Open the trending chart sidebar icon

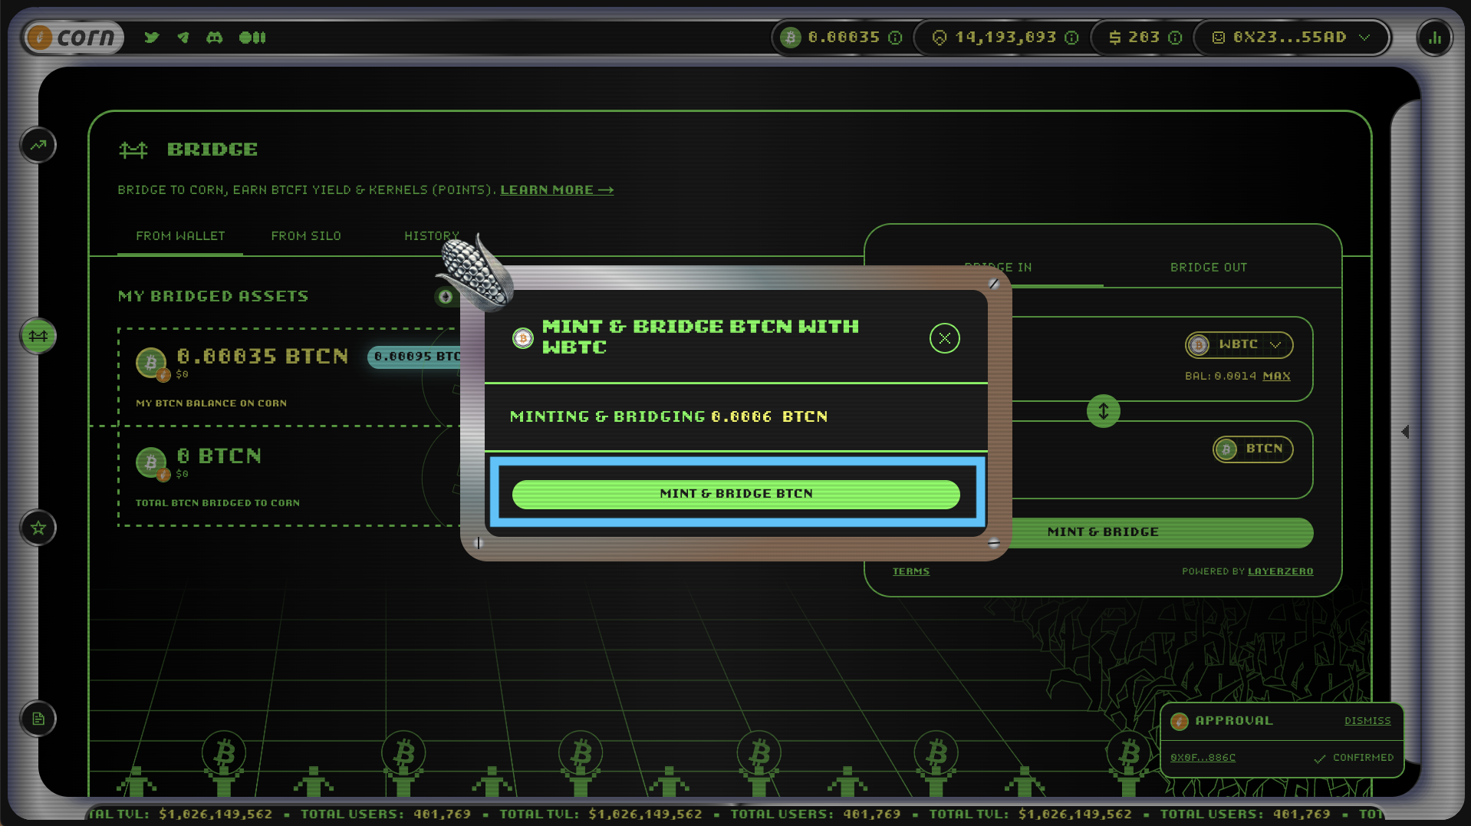[x=38, y=145]
